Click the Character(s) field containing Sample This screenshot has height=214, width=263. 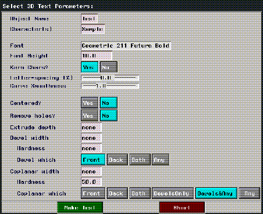click(x=93, y=29)
